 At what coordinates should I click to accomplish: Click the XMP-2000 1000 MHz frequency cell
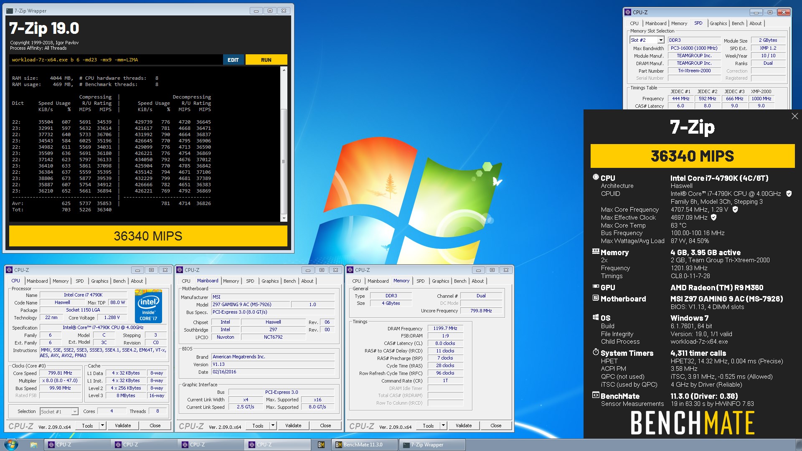click(761, 99)
